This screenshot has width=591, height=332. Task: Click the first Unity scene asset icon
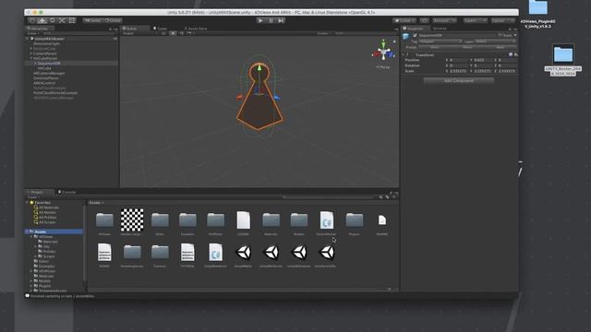[243, 252]
